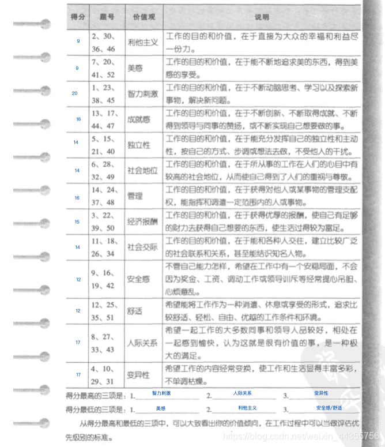Click question numbers 8、27、33、43

tap(103, 343)
